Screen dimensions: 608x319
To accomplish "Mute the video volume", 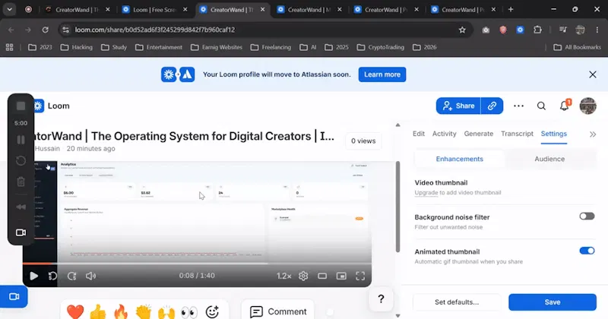I will coord(90,276).
